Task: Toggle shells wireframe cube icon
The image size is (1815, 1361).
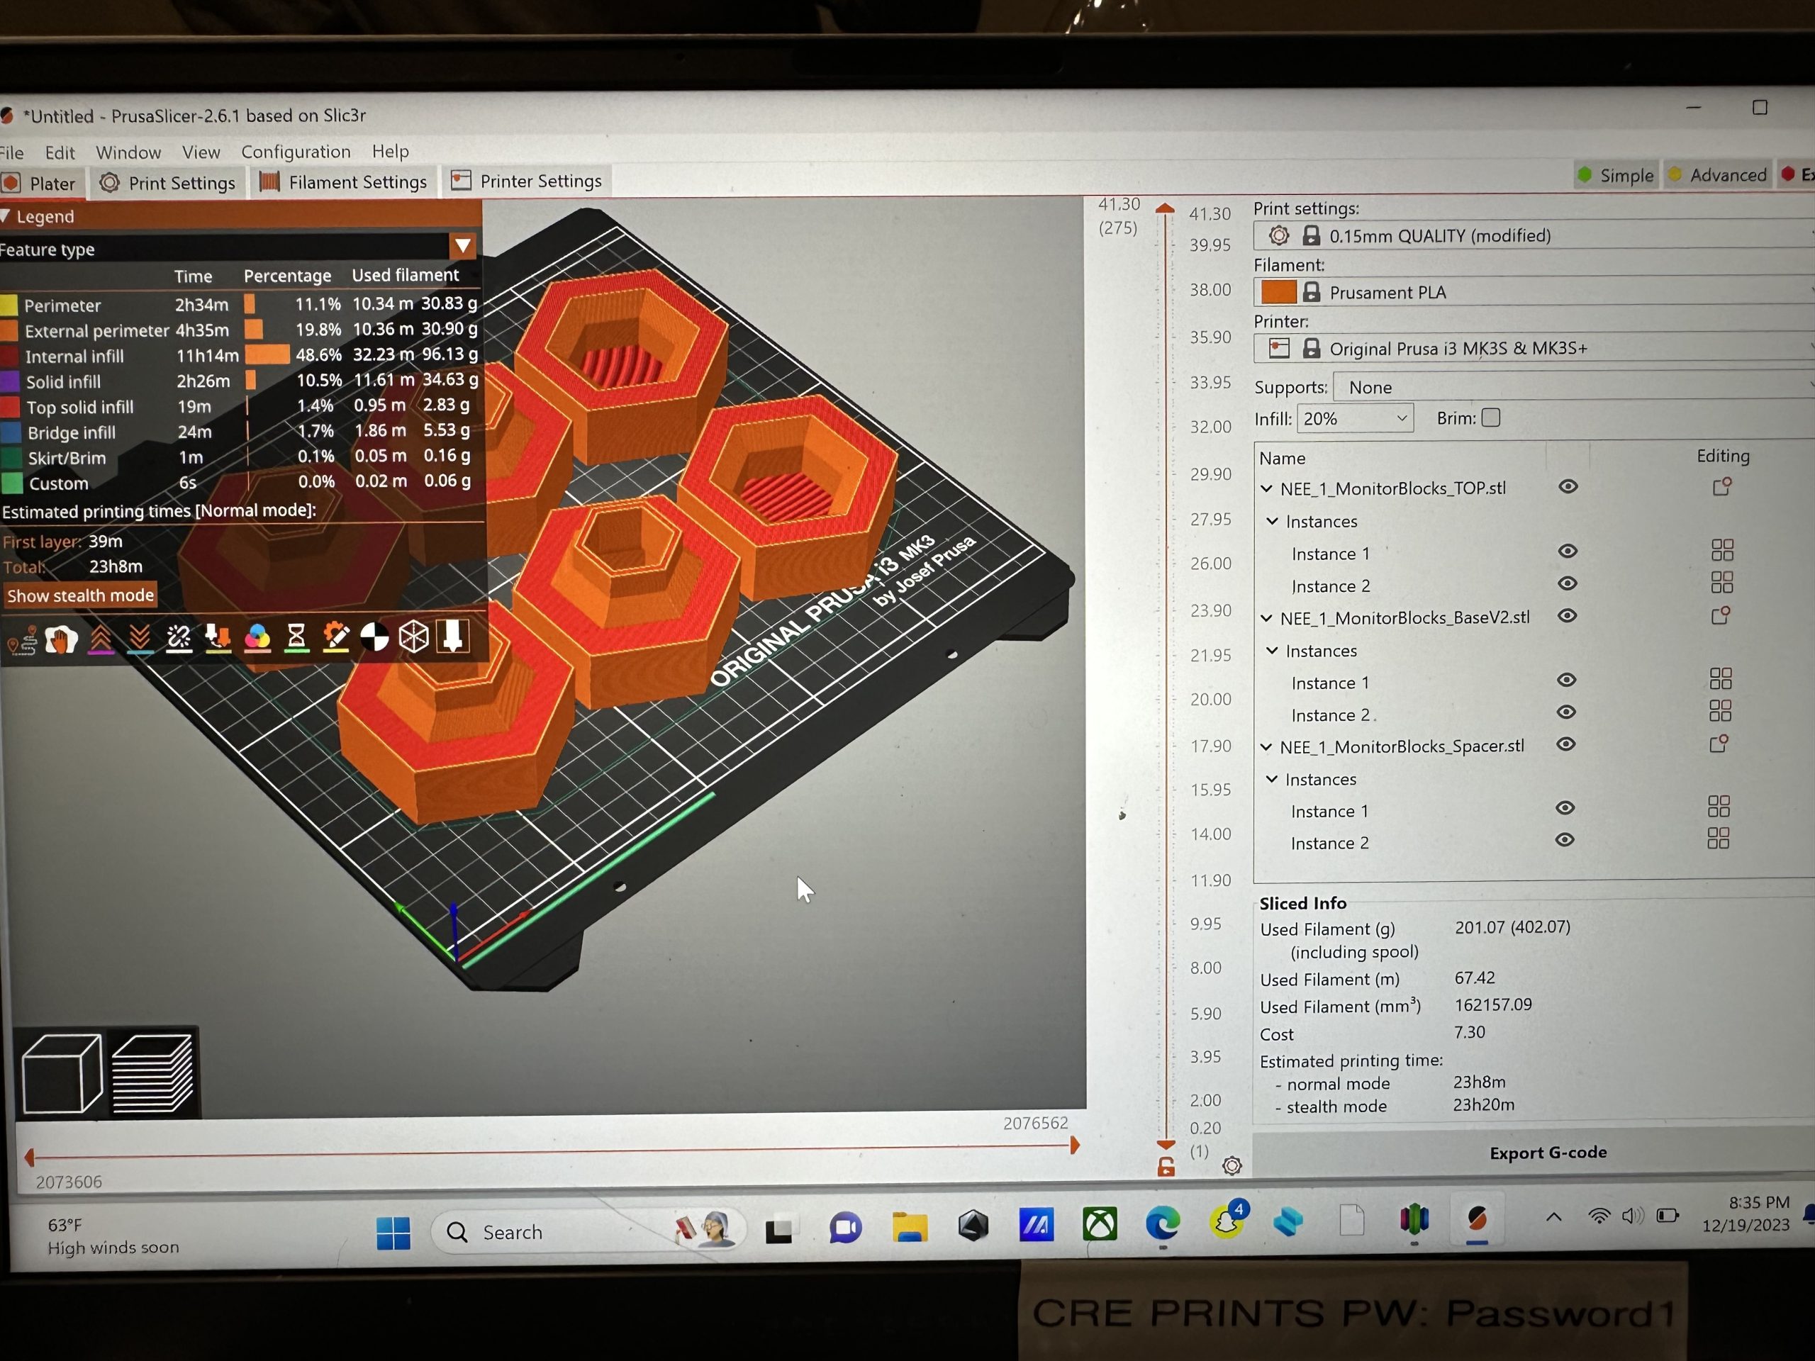Action: coord(413,637)
